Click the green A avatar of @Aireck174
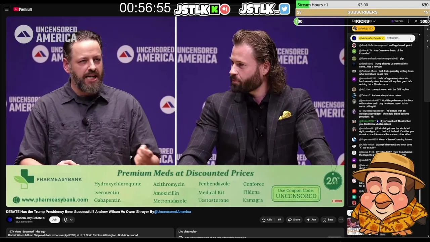The height and width of the screenshot is (242, 430). click(354, 51)
